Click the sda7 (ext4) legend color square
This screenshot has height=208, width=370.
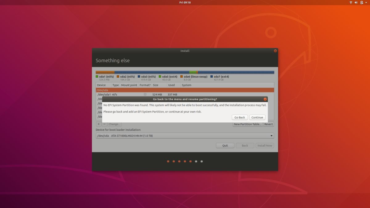click(x=212, y=76)
